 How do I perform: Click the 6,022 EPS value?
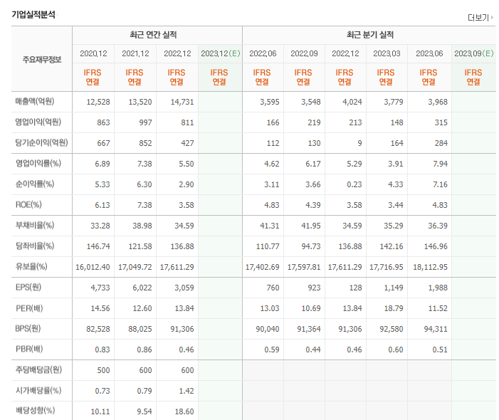[142, 288]
